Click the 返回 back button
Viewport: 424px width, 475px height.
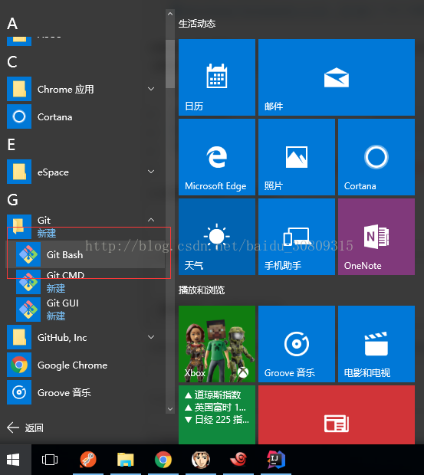click(x=25, y=427)
